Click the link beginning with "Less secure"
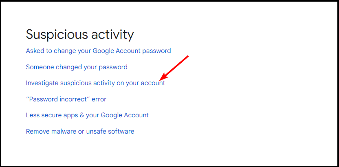 coord(87,115)
